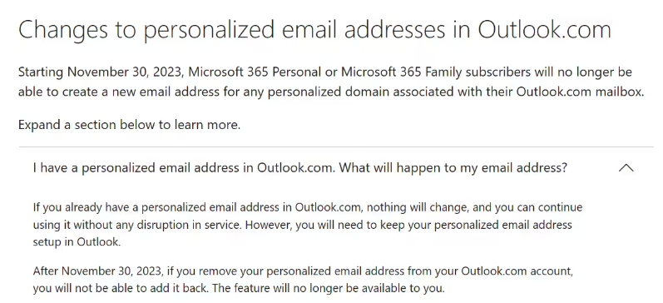Collapse the section using the chevron-up icon

(x=626, y=168)
